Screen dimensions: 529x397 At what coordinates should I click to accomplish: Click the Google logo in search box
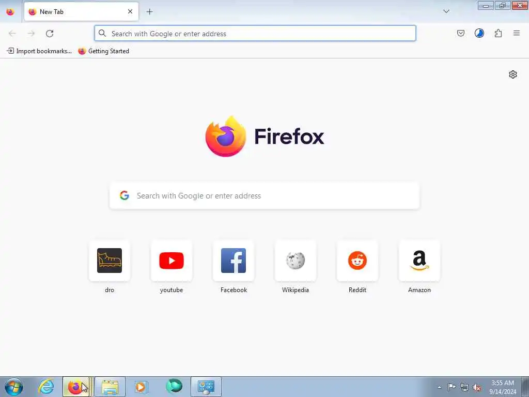(x=124, y=195)
